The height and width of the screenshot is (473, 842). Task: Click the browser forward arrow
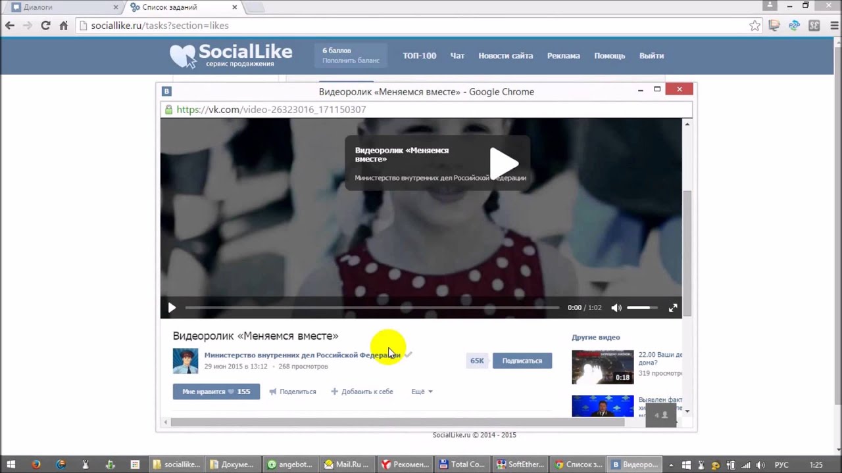pyautogui.click(x=28, y=26)
